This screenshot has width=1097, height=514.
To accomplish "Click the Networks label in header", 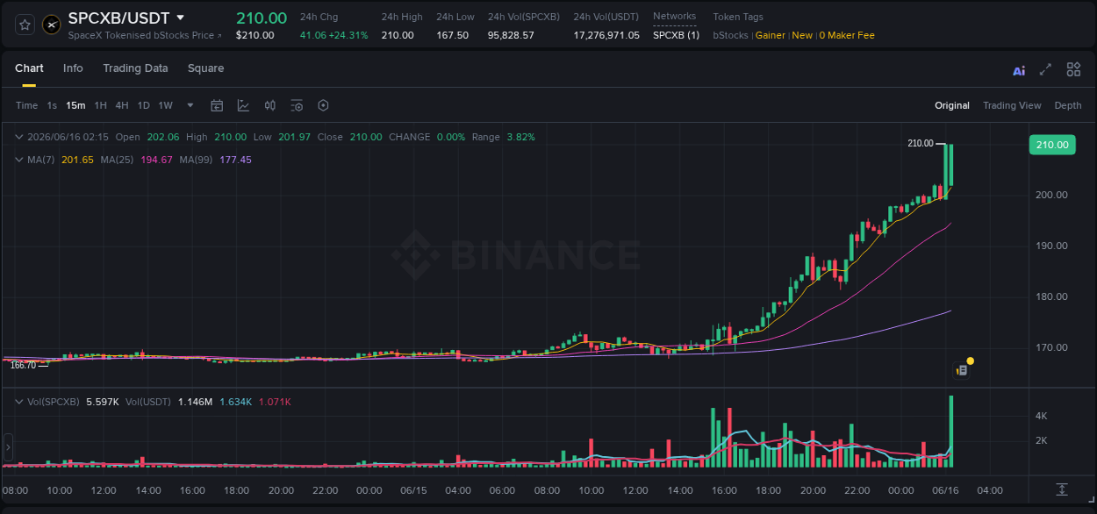I will 674,16.
